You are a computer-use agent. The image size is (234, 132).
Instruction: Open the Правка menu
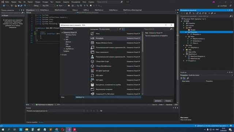coord(14,2)
